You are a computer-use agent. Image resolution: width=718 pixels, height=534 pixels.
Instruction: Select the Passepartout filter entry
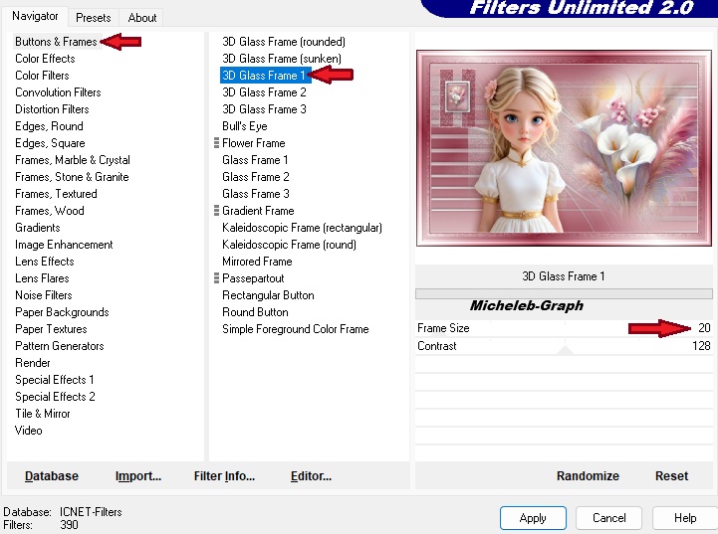coord(253,278)
